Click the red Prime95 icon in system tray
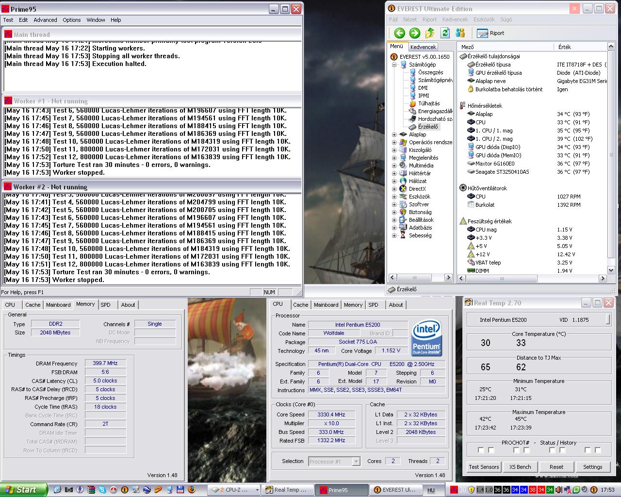This screenshot has height=497, width=621. [x=455, y=490]
